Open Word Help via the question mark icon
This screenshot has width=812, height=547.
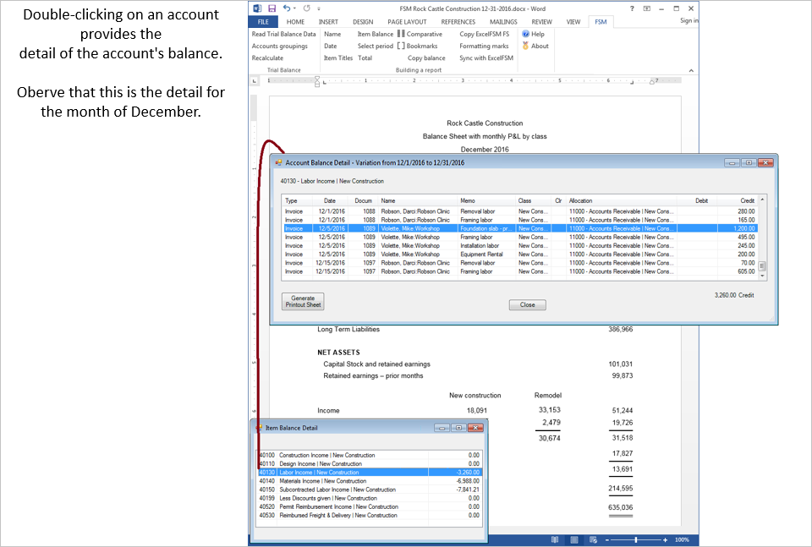[x=632, y=8]
